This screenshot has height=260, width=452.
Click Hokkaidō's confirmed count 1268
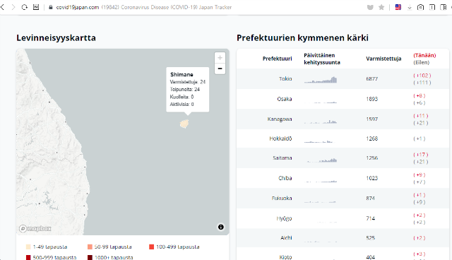[372, 138]
